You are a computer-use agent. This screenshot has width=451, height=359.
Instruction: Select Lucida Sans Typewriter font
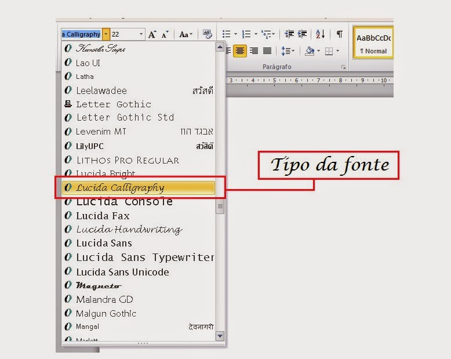click(x=139, y=257)
